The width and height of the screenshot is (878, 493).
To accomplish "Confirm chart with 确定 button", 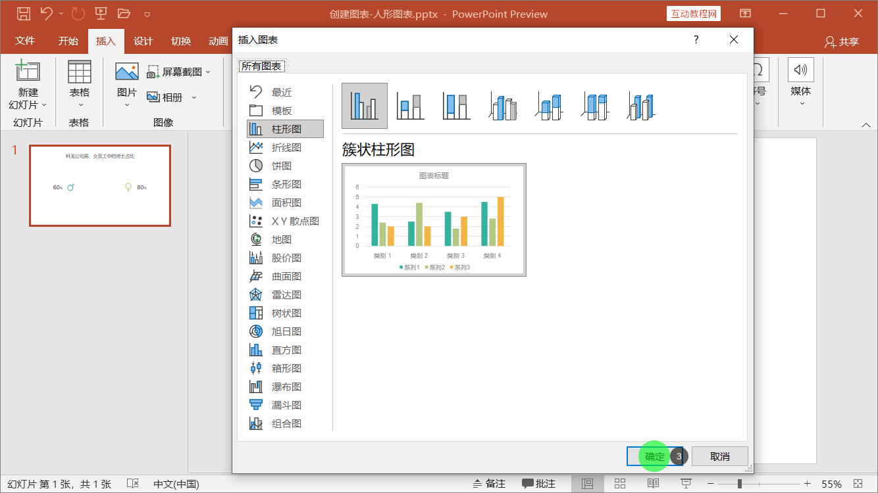I will (655, 456).
